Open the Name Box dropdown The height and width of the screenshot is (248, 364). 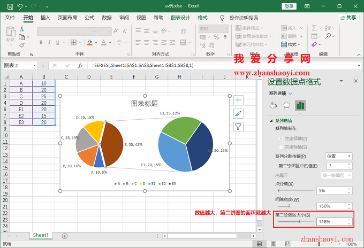tap(35, 66)
